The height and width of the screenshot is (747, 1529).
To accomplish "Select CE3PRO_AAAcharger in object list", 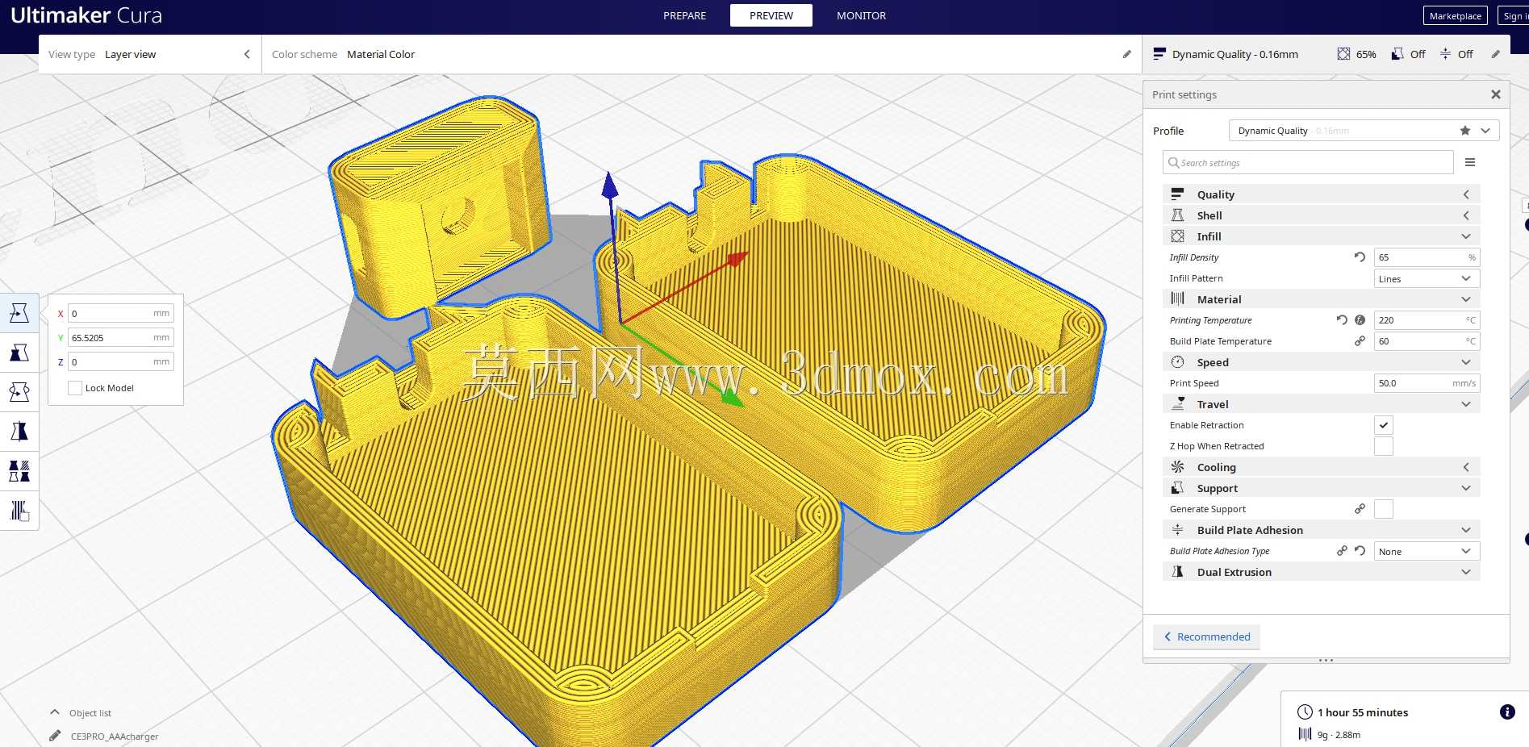I will (114, 736).
